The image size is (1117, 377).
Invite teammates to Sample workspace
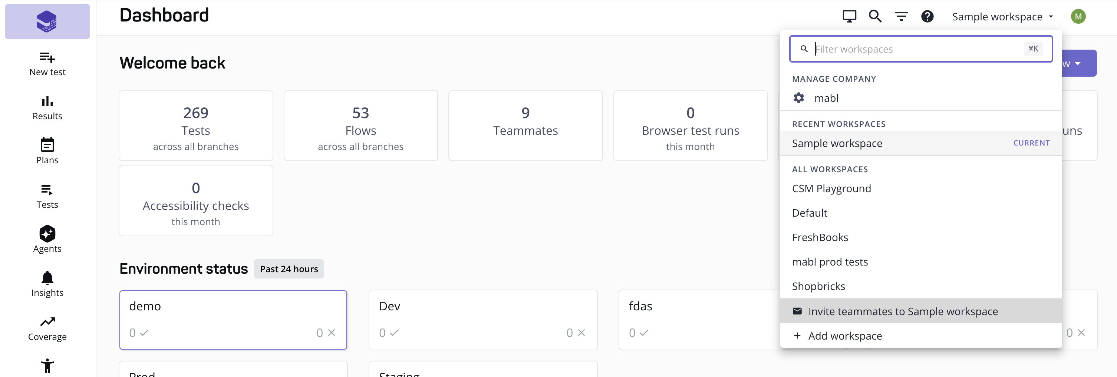(x=920, y=311)
